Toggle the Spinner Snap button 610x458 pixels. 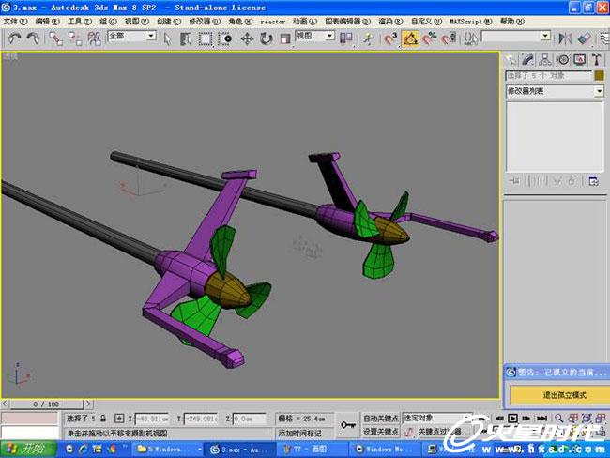449,38
